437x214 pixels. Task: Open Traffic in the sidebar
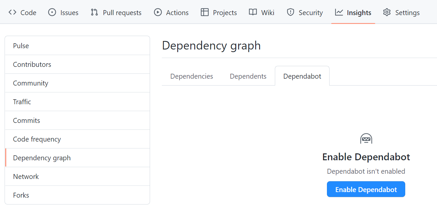click(77, 102)
